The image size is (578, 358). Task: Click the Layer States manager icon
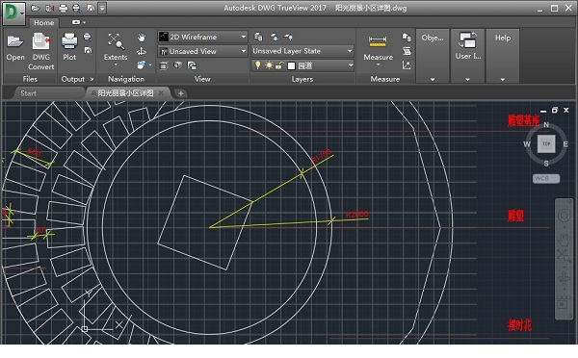pyautogui.click(x=274, y=37)
